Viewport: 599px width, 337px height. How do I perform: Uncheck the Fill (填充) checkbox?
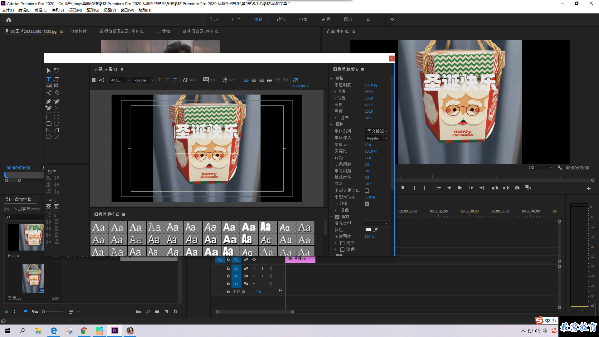(x=337, y=217)
